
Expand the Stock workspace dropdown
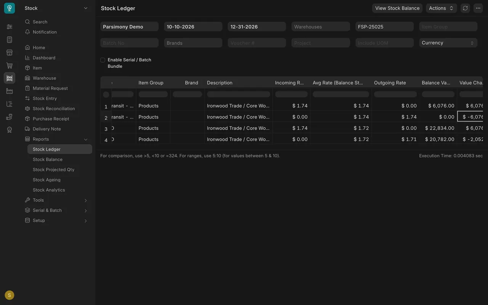(x=56, y=8)
